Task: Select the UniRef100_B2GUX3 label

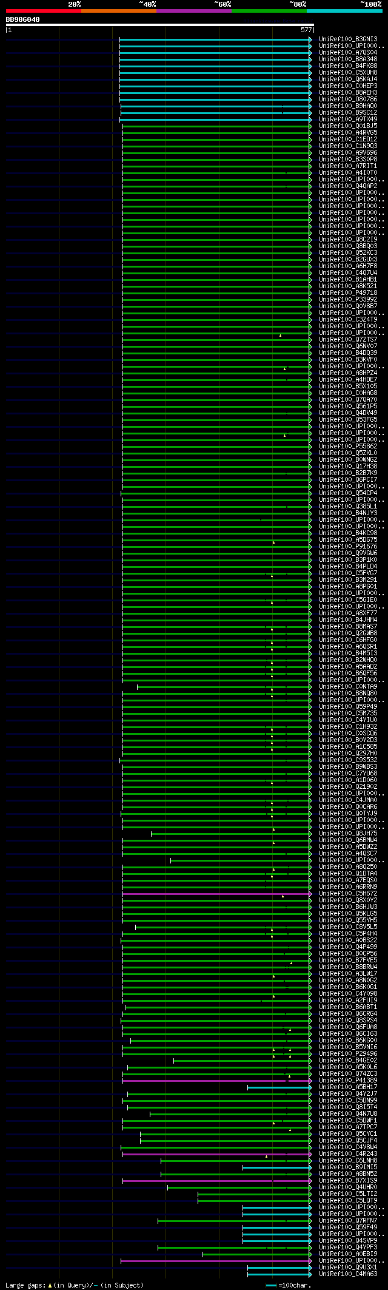Action: tap(348, 259)
